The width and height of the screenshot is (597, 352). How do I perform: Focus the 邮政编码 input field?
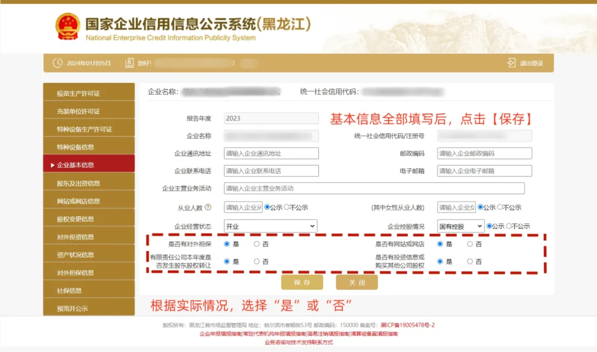pos(484,153)
